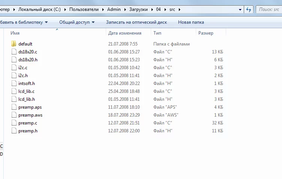Select the i2c.h file icon
The image size is (282, 179).
click(14, 76)
